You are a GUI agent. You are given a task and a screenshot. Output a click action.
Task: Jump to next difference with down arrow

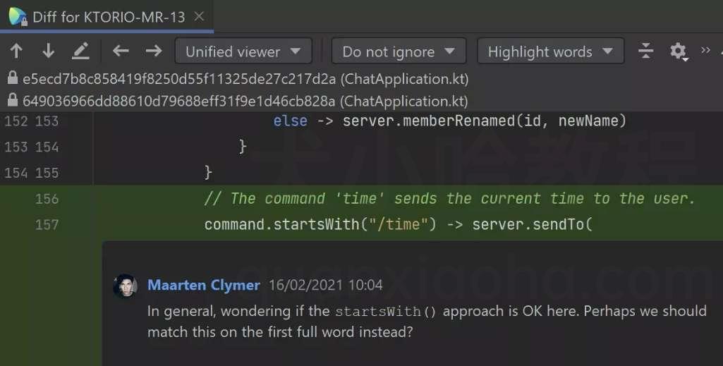(48, 51)
